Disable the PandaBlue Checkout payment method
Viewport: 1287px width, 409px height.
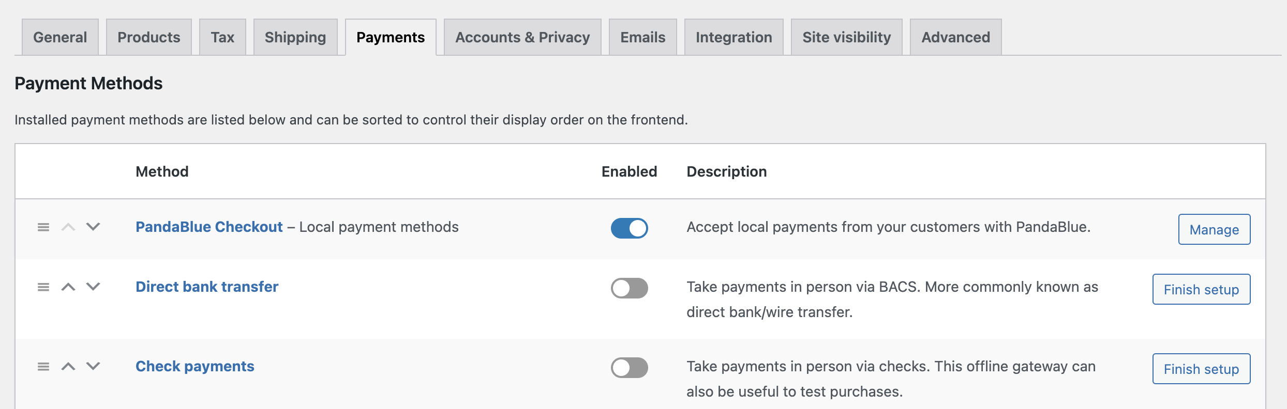click(629, 228)
